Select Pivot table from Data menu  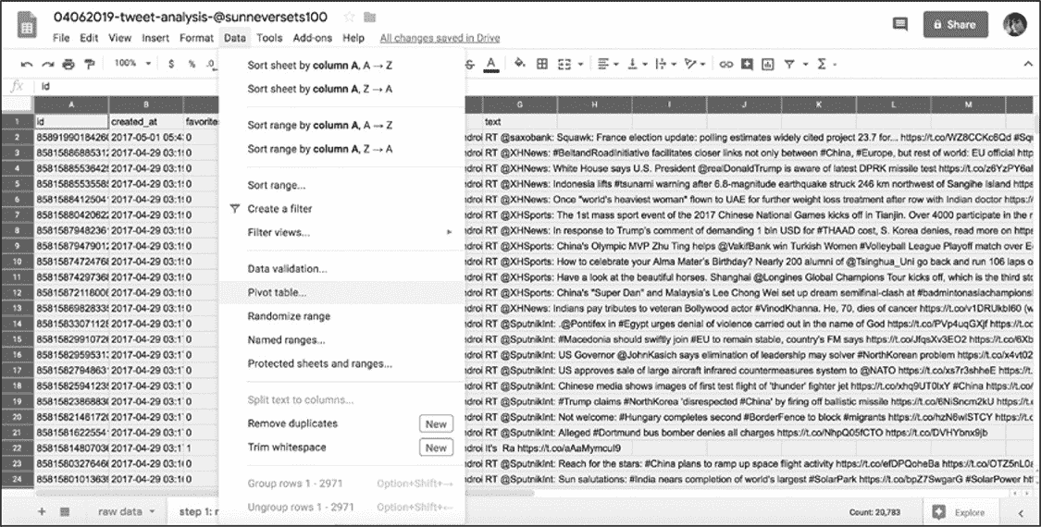[277, 292]
